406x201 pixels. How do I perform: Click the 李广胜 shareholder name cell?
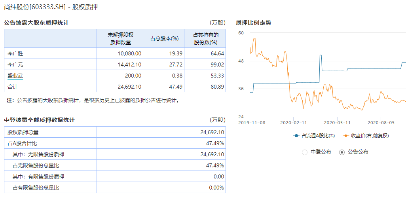(16, 53)
